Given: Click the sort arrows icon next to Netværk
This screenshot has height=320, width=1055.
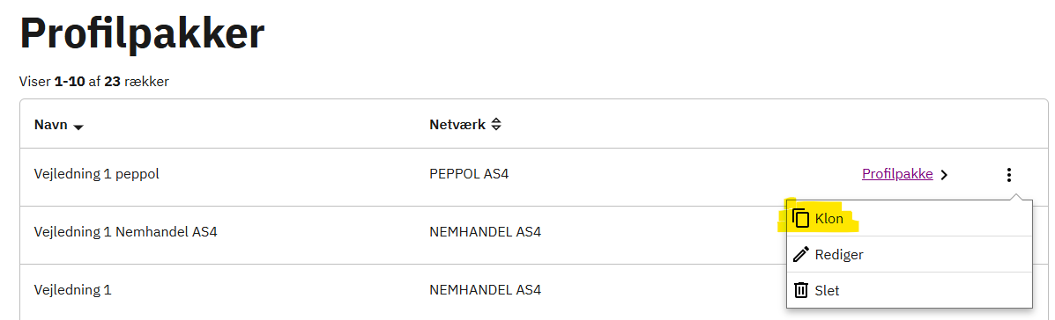Looking at the screenshot, I should (496, 125).
